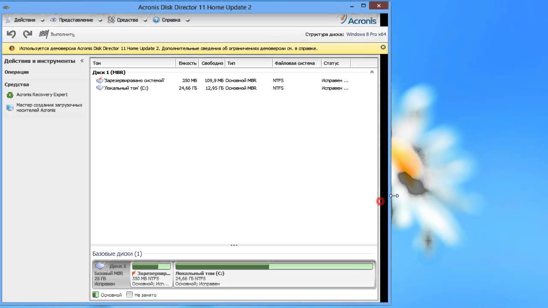Click NTFS in the Зарезервировано системой row
Viewport: 548px width, 308px height.
[x=278, y=80]
